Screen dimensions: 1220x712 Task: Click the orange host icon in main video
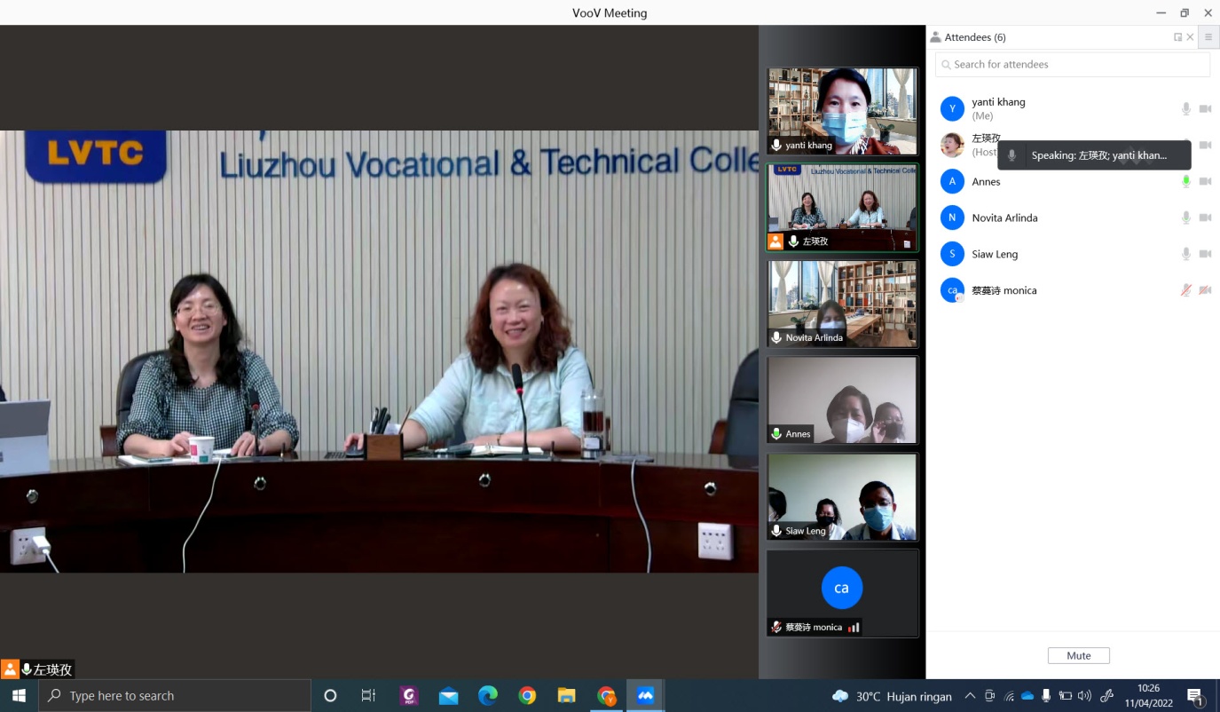point(10,669)
